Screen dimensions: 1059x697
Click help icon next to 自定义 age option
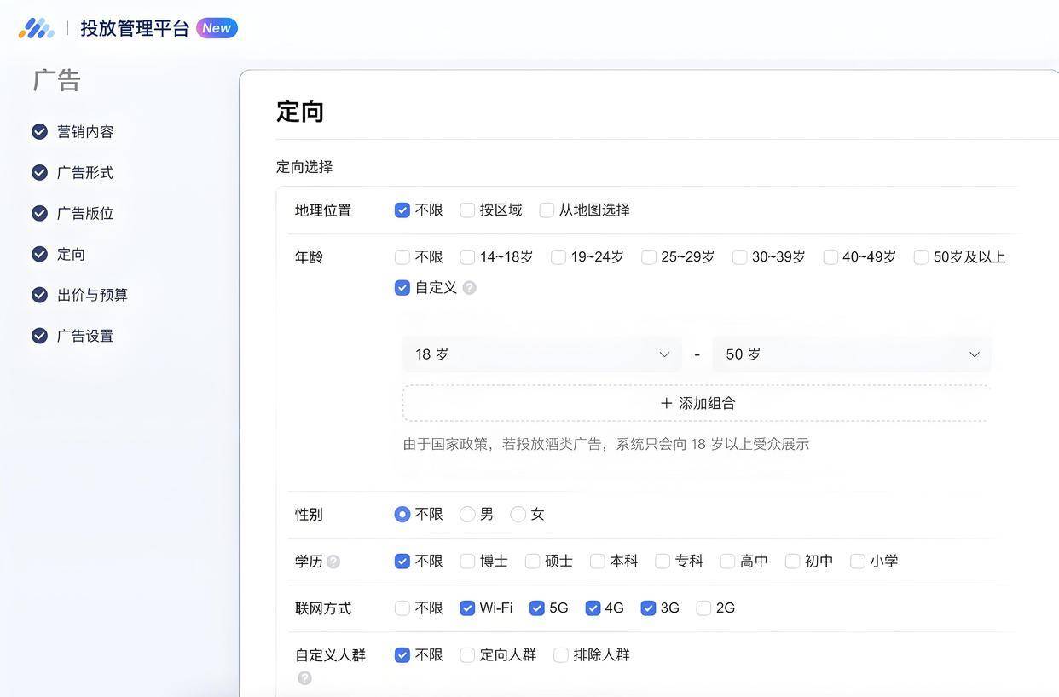pyautogui.click(x=469, y=288)
